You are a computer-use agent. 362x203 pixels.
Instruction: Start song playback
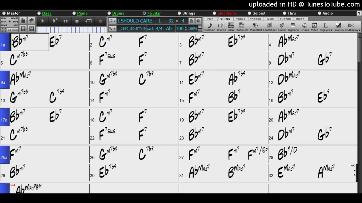click(43, 21)
